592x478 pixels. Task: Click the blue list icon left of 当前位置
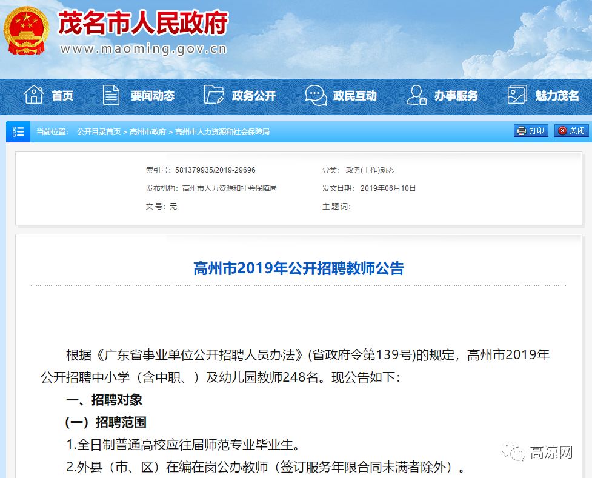(18, 131)
